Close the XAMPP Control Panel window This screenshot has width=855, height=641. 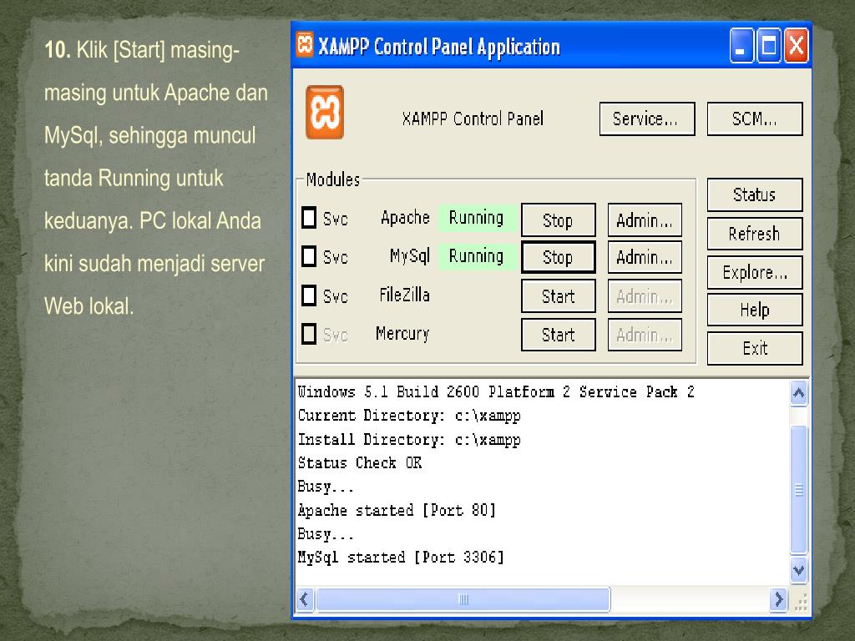pyautogui.click(x=796, y=45)
